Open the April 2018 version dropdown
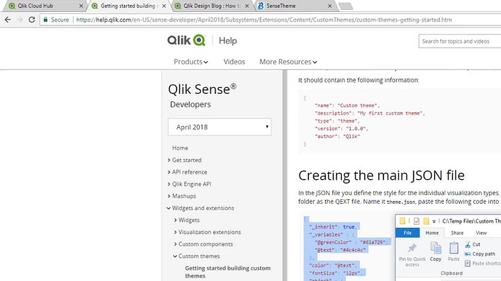This screenshot has height=281, width=501. point(220,127)
